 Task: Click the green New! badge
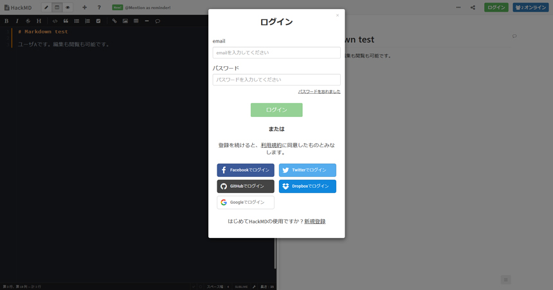click(x=118, y=8)
